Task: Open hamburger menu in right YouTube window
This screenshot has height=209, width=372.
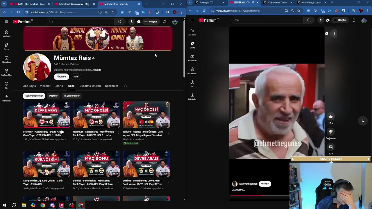Action: (x=192, y=20)
